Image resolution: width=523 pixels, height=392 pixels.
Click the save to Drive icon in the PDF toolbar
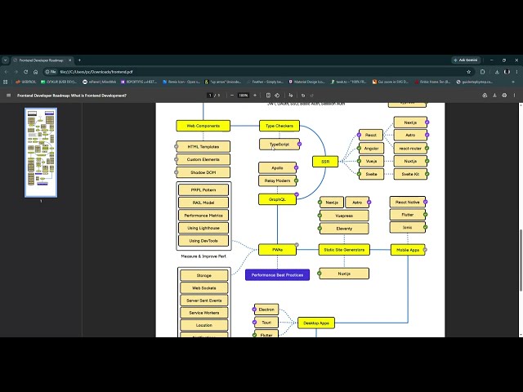[x=485, y=96]
